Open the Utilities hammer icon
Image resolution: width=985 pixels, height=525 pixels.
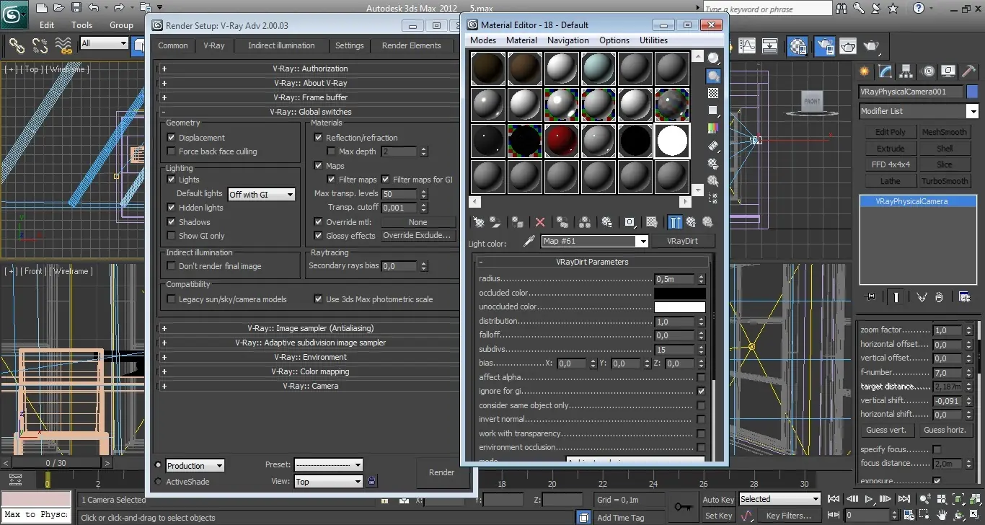pyautogui.click(x=970, y=71)
